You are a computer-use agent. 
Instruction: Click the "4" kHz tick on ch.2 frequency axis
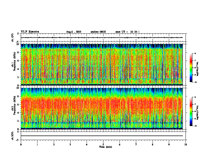pyautogui.click(x=18, y=113)
